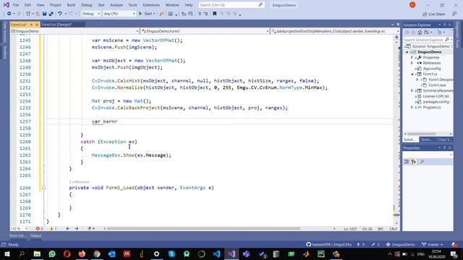Open the Extensions menu

(151, 5)
